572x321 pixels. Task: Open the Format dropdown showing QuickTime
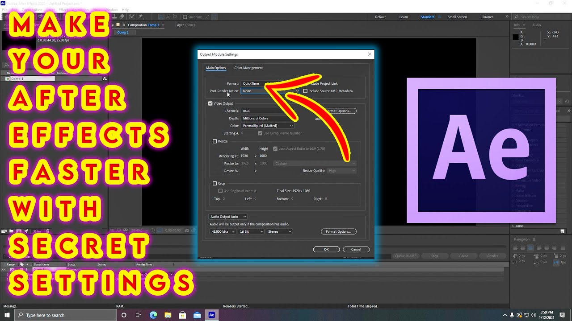tap(270, 83)
